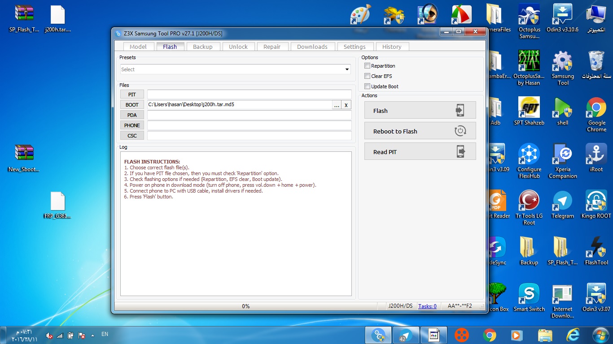Viewport: 613px width, 344px height.
Task: Go to the Unlock tab
Action: tap(238, 47)
